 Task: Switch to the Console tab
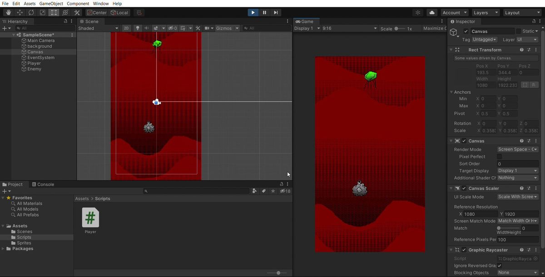pyautogui.click(x=43, y=184)
